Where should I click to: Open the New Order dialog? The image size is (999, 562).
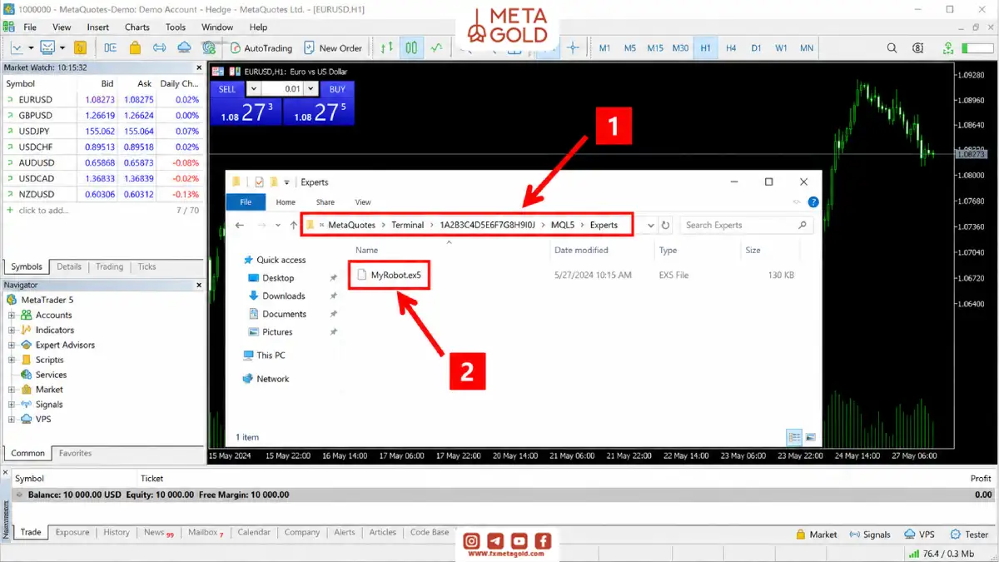333,48
